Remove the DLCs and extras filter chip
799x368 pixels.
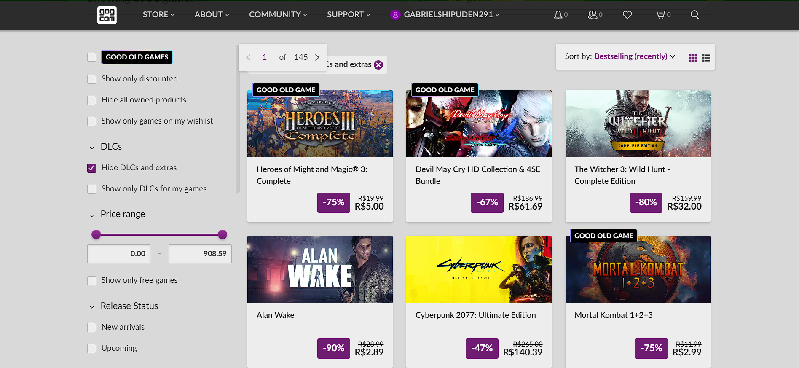[x=378, y=65]
